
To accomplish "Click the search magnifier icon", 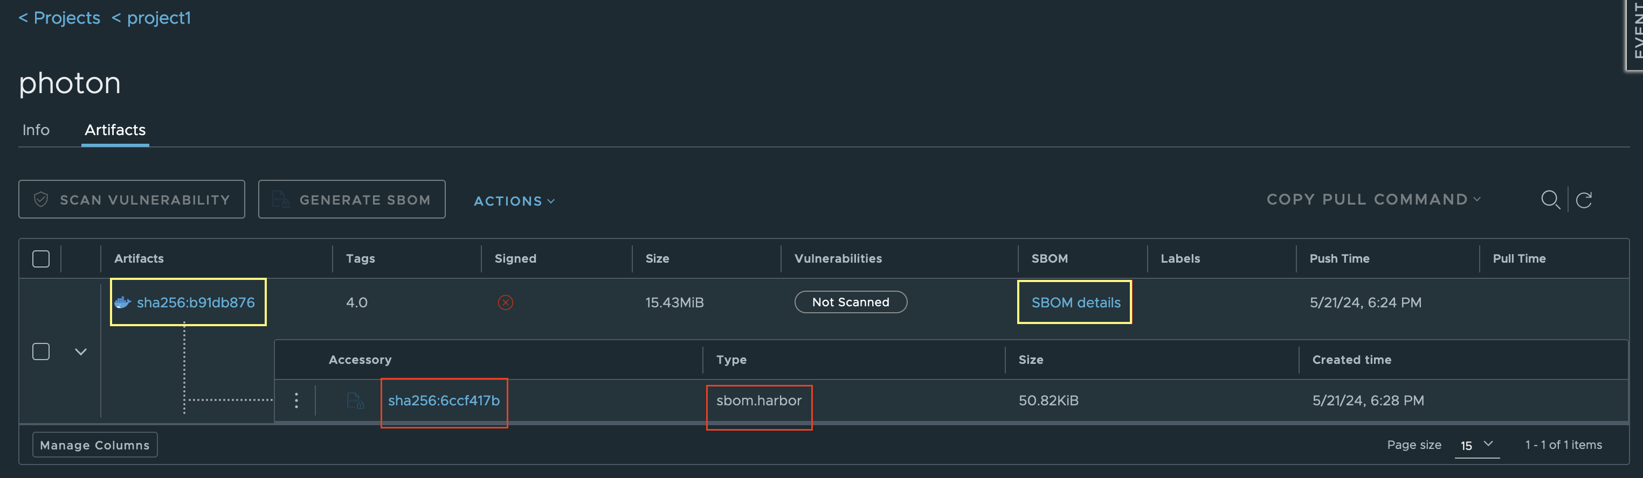I will pyautogui.click(x=1550, y=200).
